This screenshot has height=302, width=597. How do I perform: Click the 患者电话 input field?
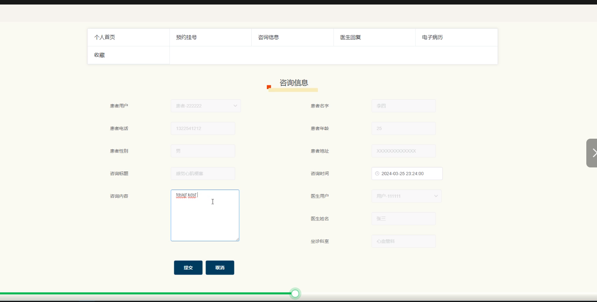pos(203,128)
